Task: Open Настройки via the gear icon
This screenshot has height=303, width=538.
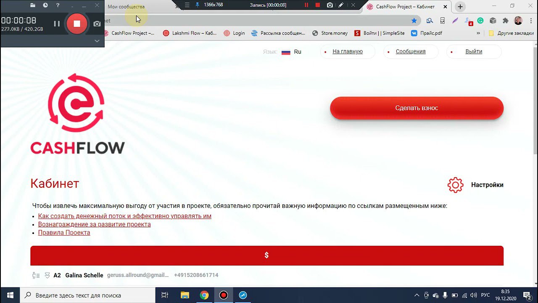Action: click(455, 185)
